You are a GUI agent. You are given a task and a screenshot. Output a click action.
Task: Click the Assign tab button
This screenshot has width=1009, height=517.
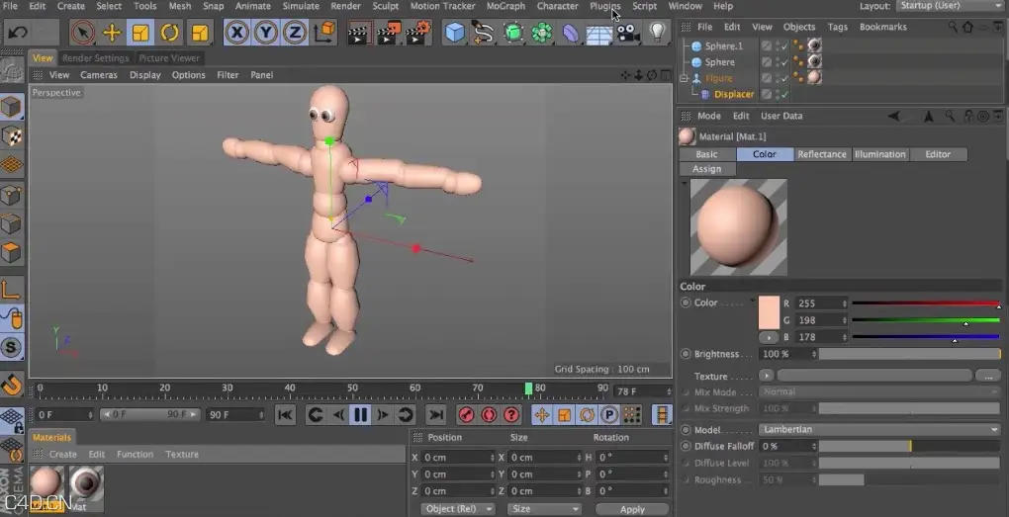(x=706, y=169)
